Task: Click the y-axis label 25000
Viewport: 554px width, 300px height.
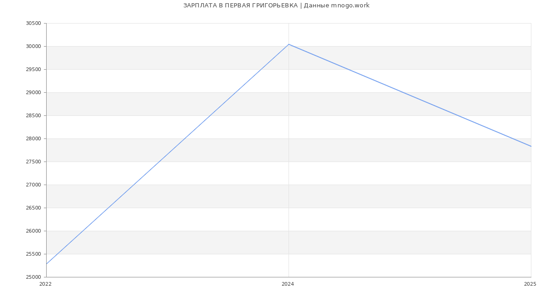Action: [33, 277]
